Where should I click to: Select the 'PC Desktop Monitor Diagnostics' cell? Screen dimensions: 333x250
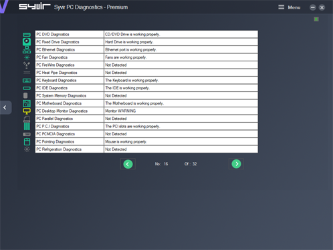point(70,111)
